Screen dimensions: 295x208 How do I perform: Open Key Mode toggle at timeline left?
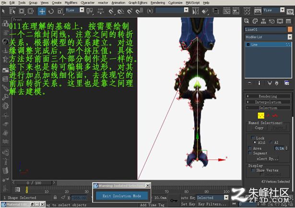pyautogui.click(x=17, y=190)
